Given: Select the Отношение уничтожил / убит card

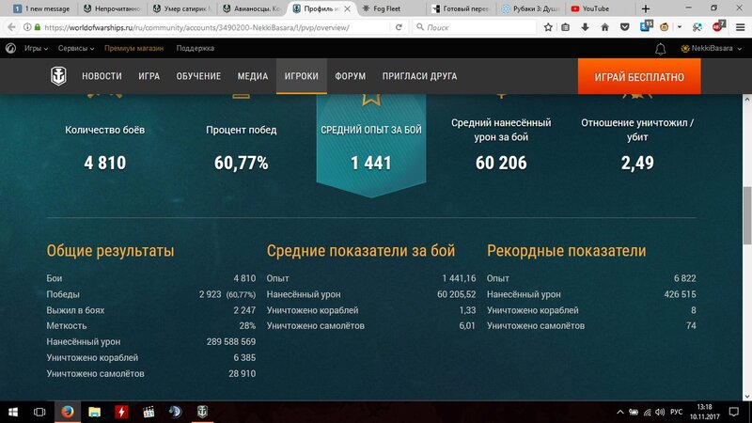Looking at the screenshot, I should [x=637, y=144].
